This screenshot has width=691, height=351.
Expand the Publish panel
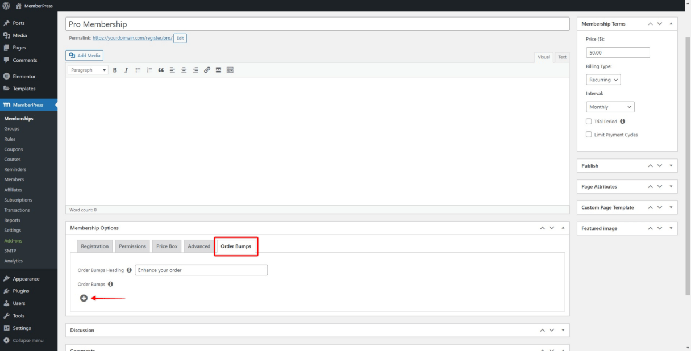pyautogui.click(x=671, y=166)
